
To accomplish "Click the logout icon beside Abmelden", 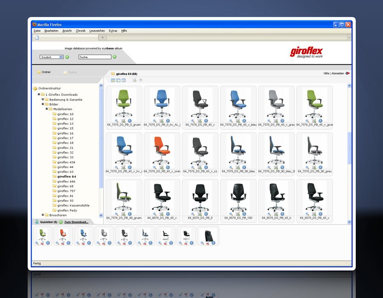I will tap(348, 73).
